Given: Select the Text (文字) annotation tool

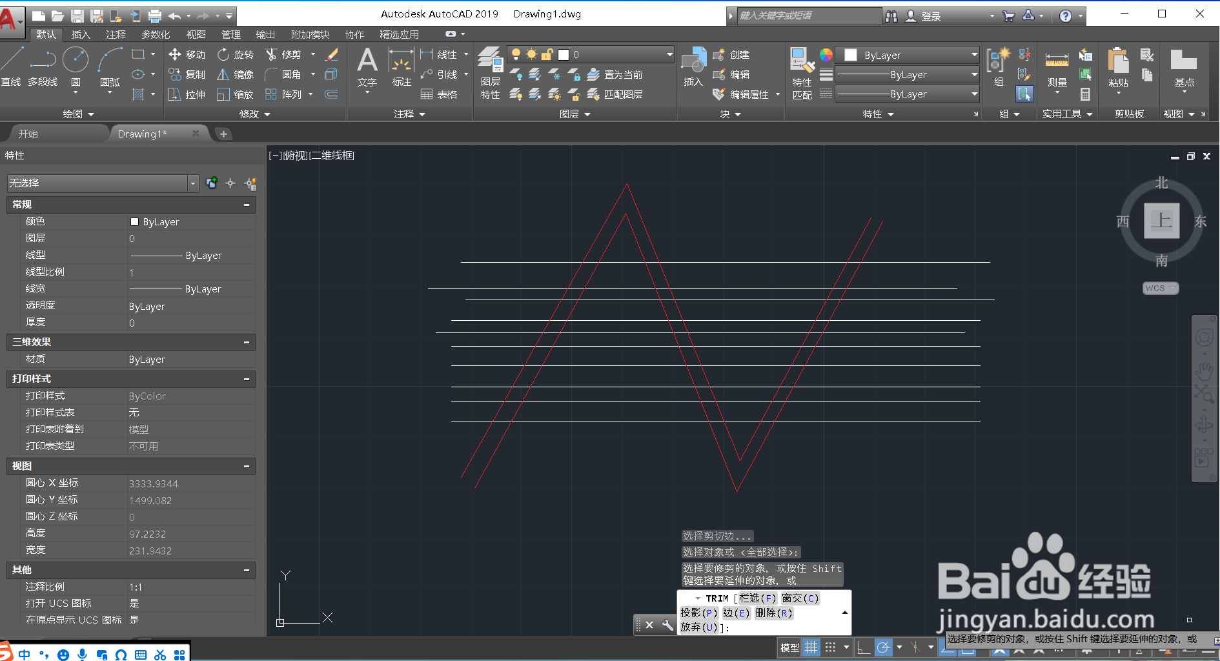Looking at the screenshot, I should click(x=367, y=67).
